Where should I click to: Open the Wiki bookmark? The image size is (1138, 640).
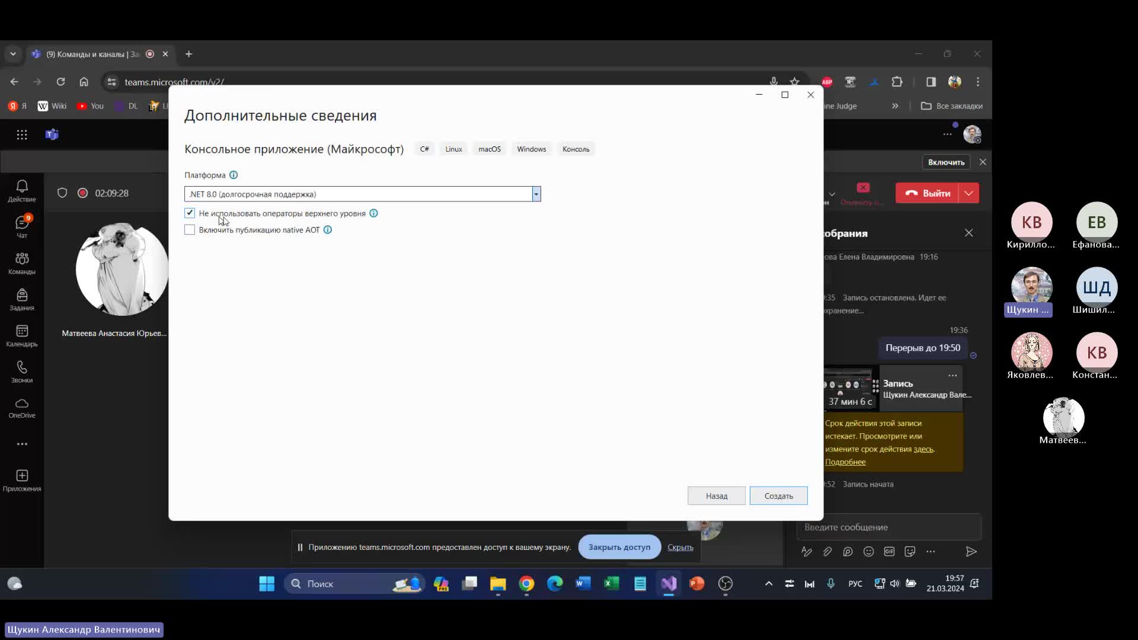(52, 106)
